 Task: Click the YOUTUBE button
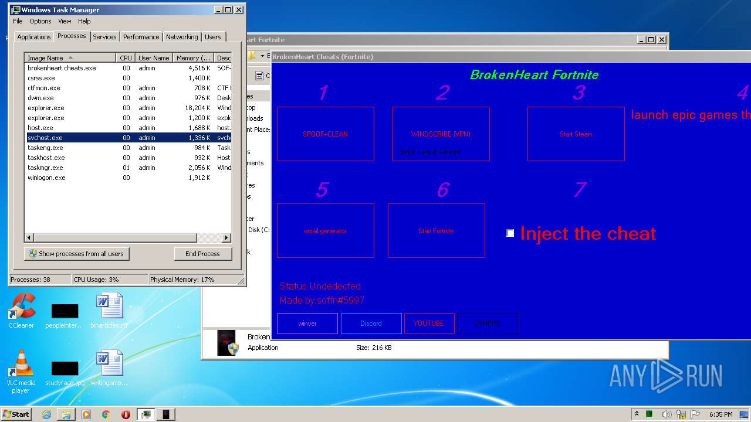coord(429,324)
